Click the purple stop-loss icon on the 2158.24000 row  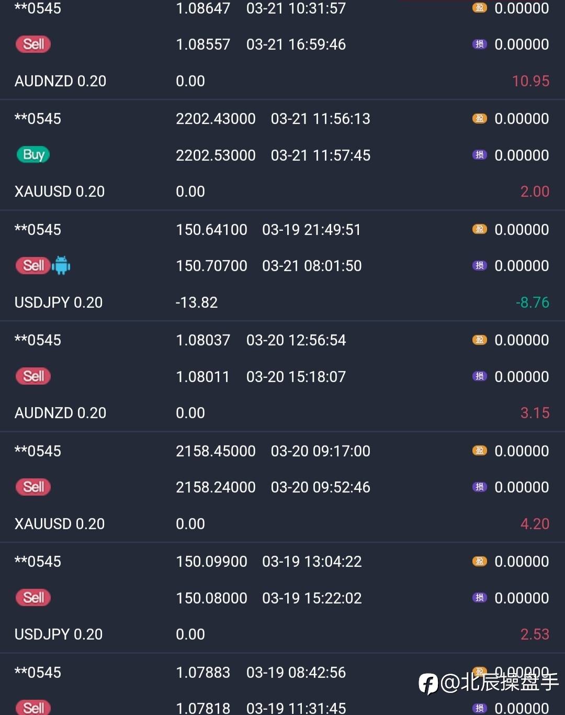coord(479,487)
